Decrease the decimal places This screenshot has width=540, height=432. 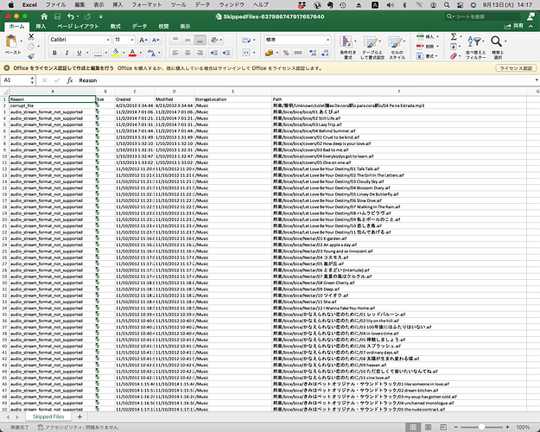tap(325, 53)
